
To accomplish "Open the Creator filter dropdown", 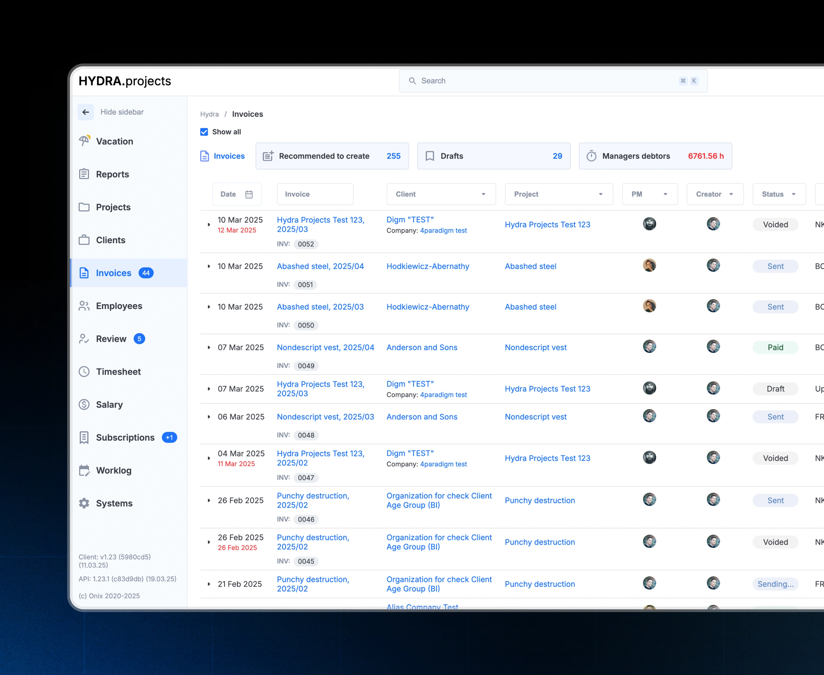I will pos(715,194).
